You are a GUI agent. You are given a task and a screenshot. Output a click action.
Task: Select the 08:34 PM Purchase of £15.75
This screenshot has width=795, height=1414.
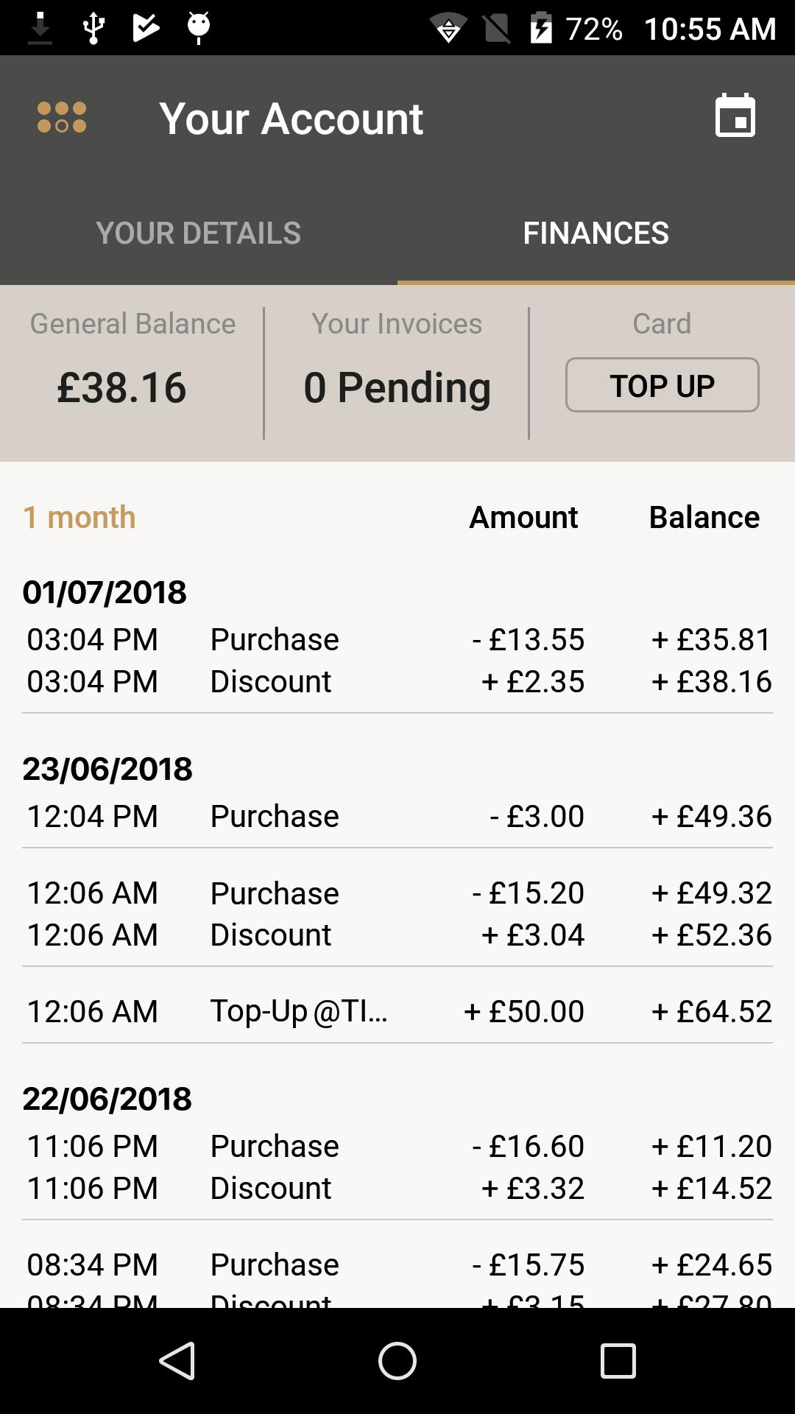[x=397, y=1264]
